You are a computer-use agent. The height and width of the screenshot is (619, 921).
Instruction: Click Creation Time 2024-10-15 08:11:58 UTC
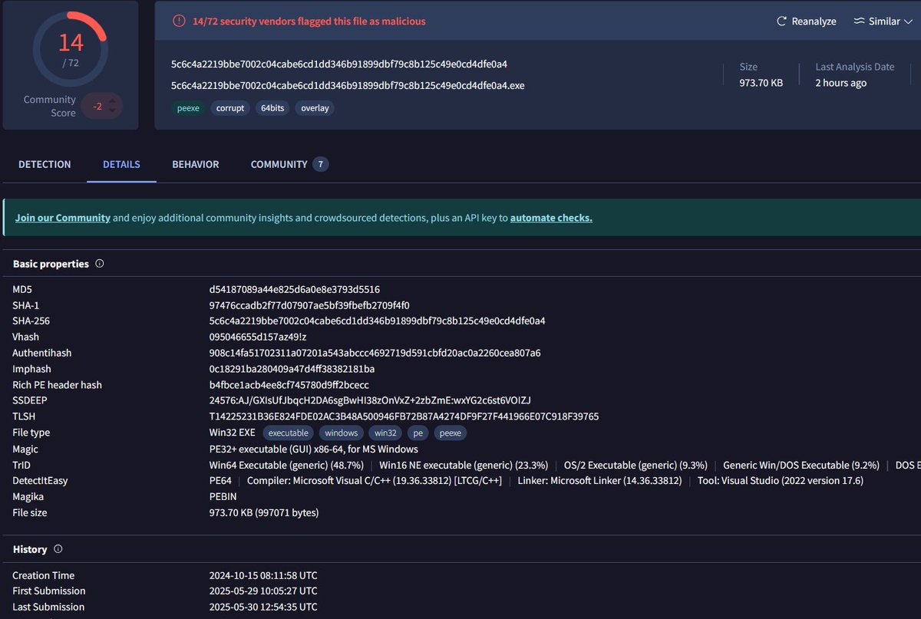pos(263,575)
